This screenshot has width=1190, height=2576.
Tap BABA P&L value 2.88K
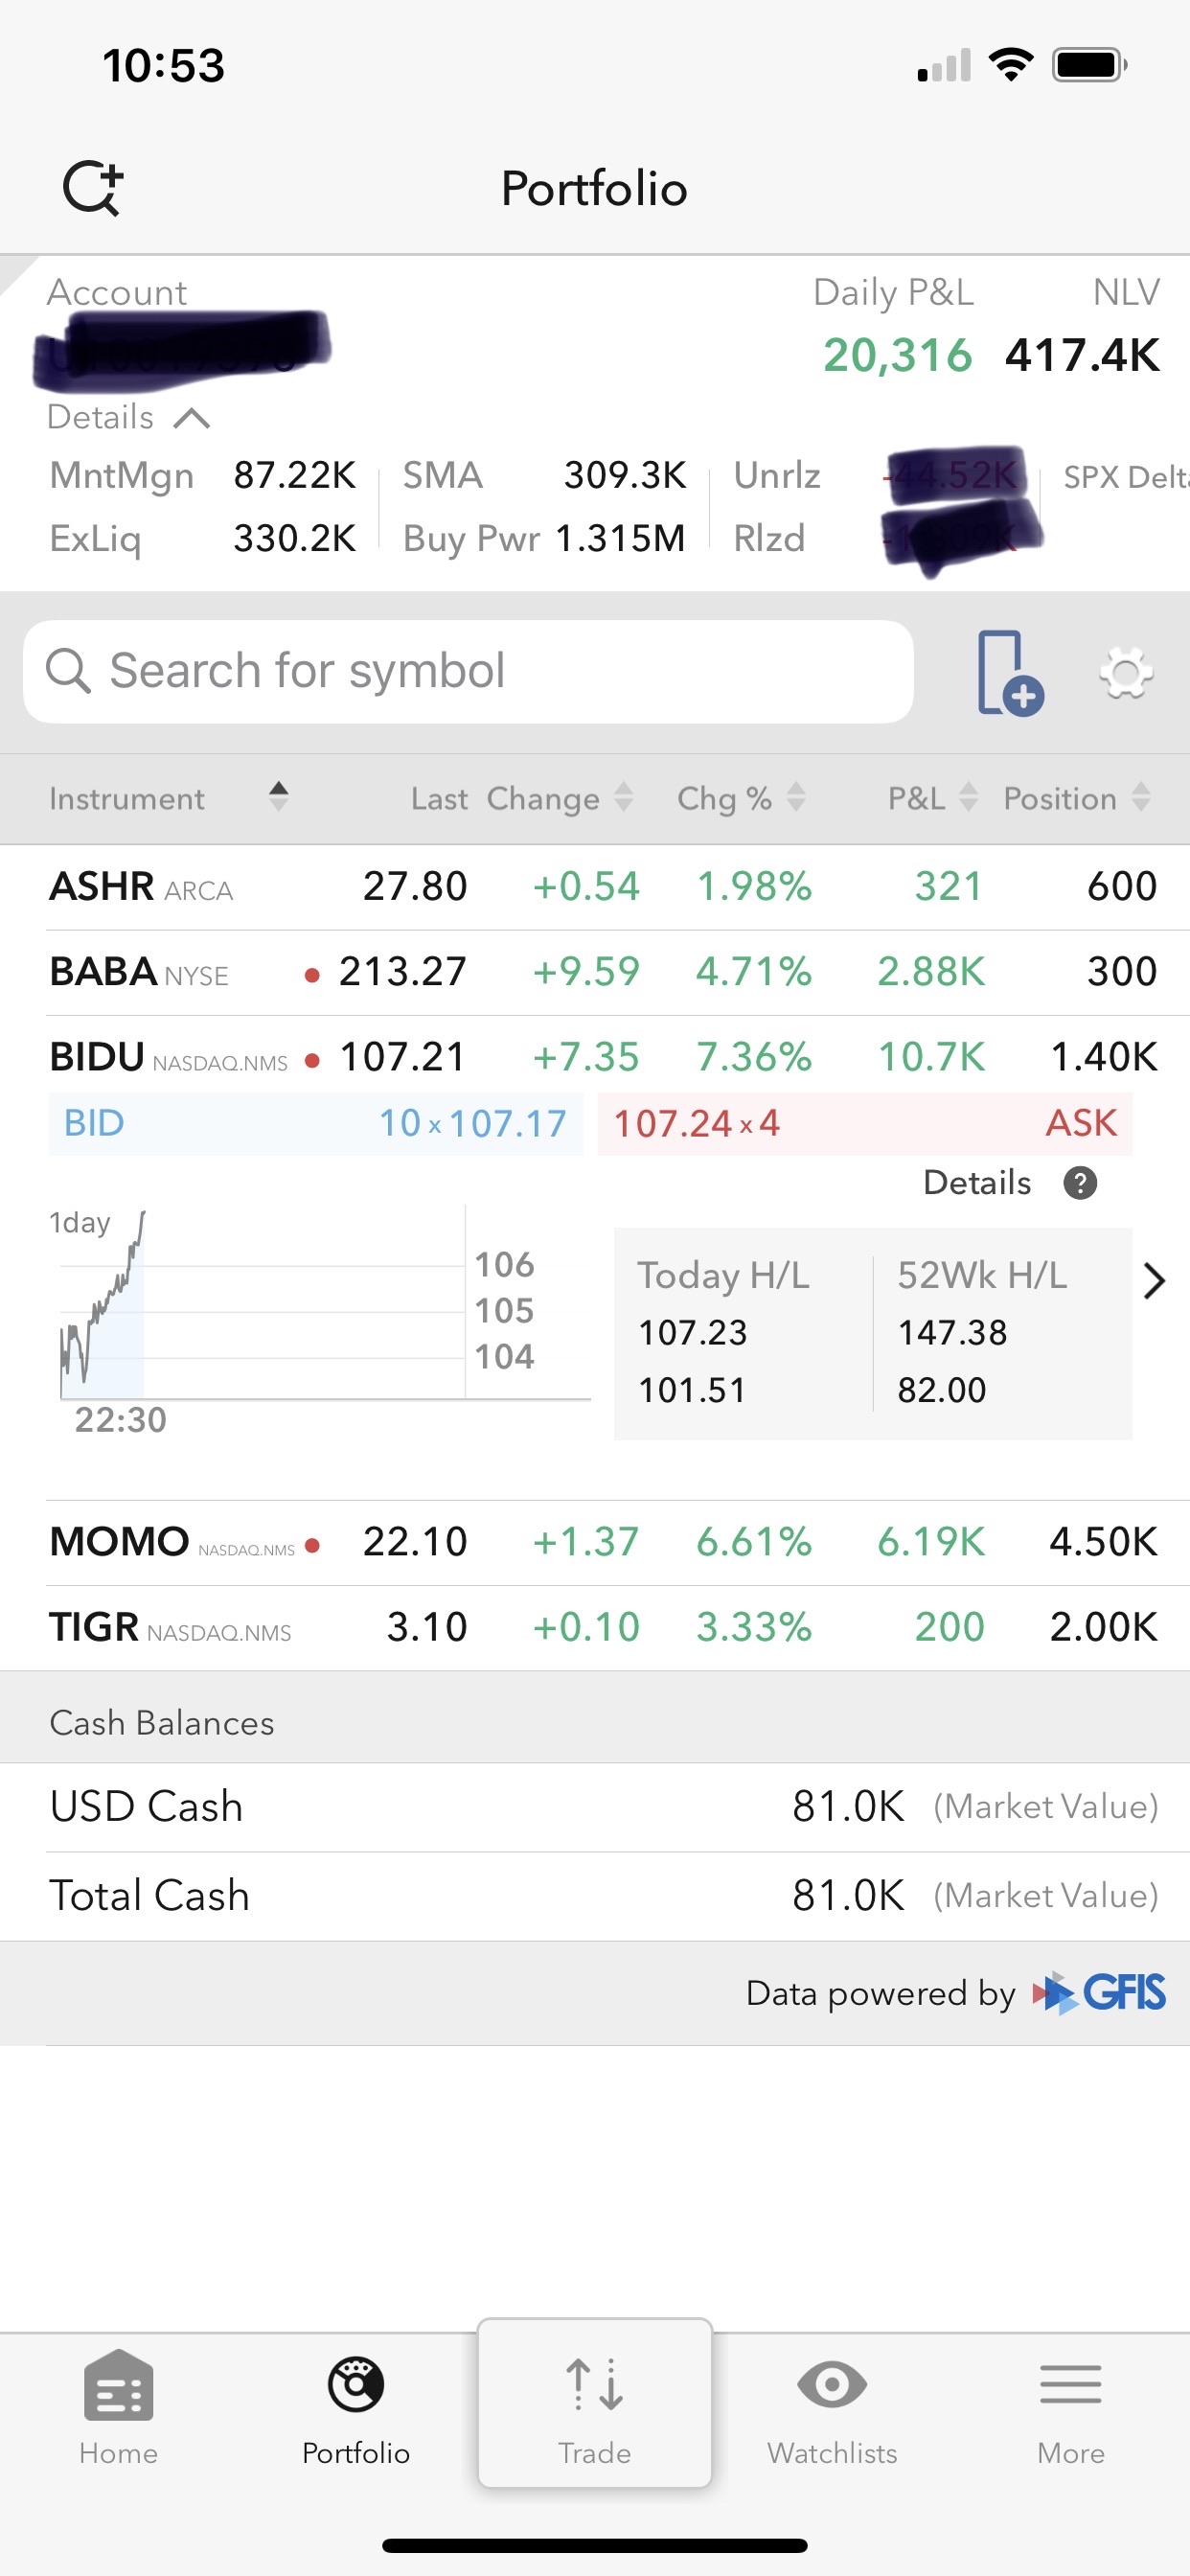tap(931, 972)
